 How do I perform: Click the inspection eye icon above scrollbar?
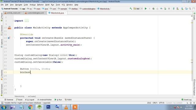pos(192,16)
